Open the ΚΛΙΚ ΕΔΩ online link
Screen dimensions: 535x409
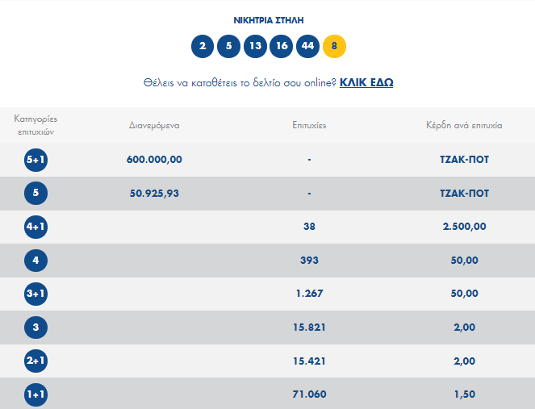[x=366, y=82]
